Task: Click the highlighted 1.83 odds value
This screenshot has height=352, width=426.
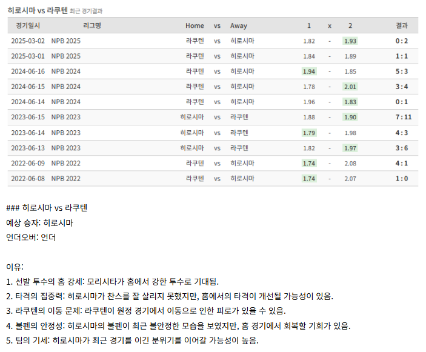Action: coord(350,102)
